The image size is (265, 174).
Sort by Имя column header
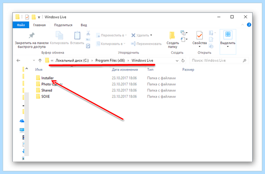(x=39, y=70)
